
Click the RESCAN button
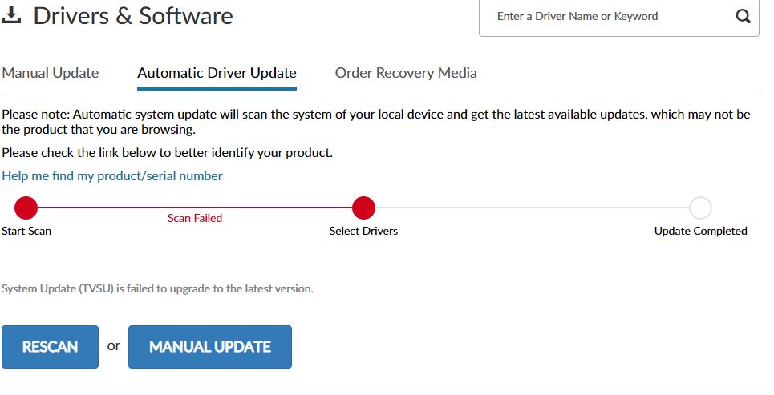click(50, 347)
